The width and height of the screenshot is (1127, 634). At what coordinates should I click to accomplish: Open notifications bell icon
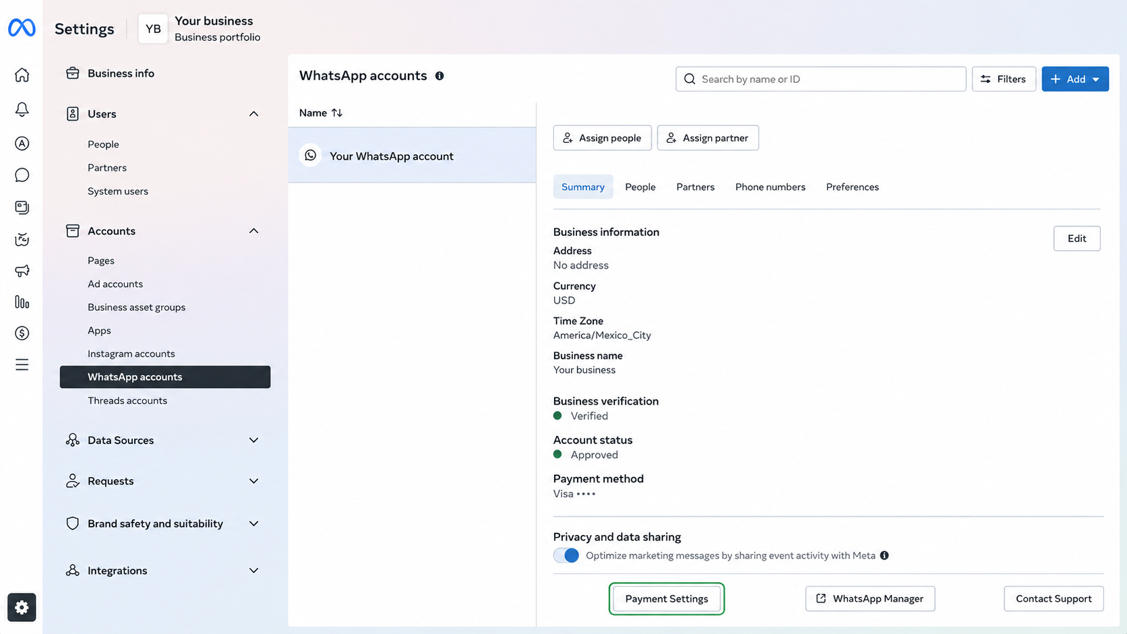pos(22,109)
